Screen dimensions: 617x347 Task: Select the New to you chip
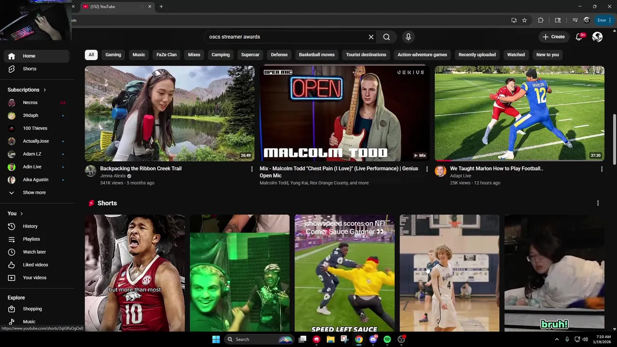[x=548, y=54]
